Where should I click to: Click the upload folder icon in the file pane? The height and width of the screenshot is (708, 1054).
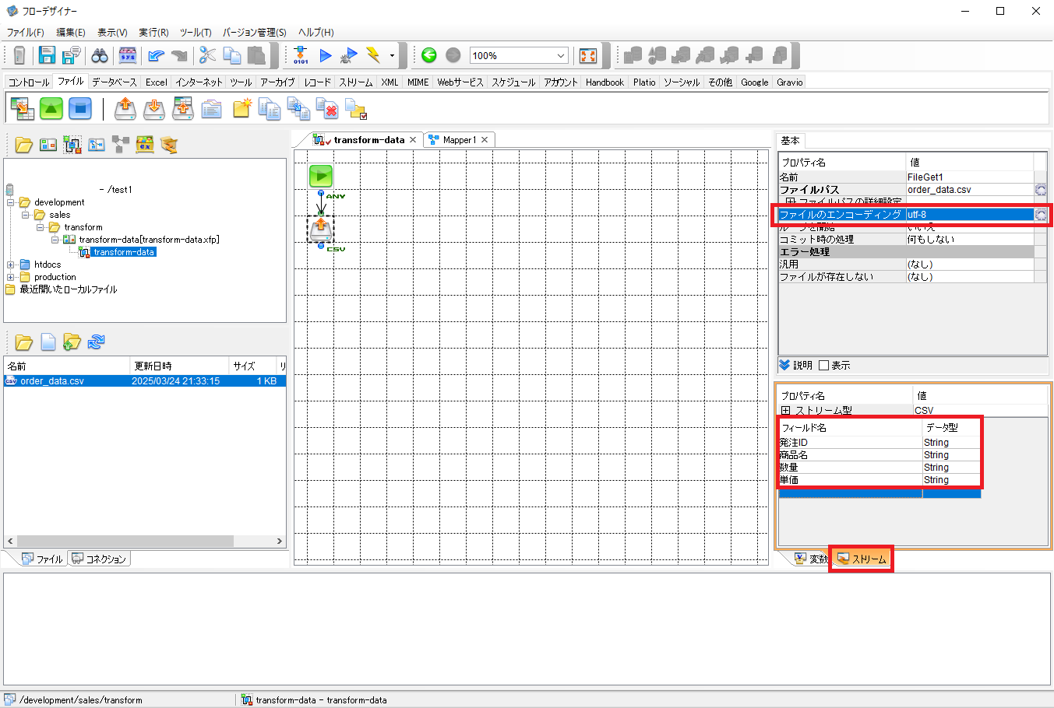tap(72, 342)
